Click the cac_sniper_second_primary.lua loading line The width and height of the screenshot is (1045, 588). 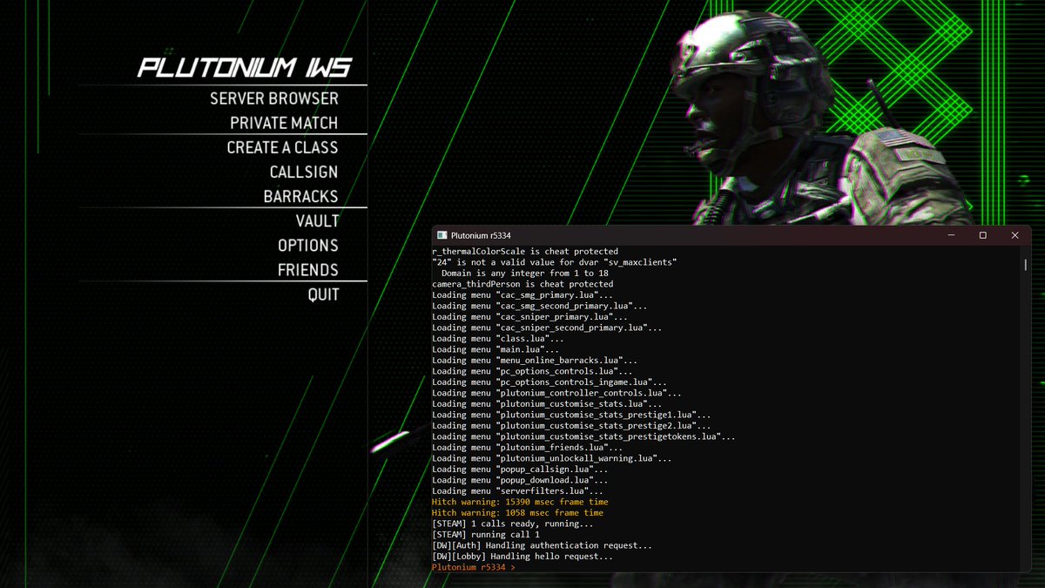coord(547,328)
